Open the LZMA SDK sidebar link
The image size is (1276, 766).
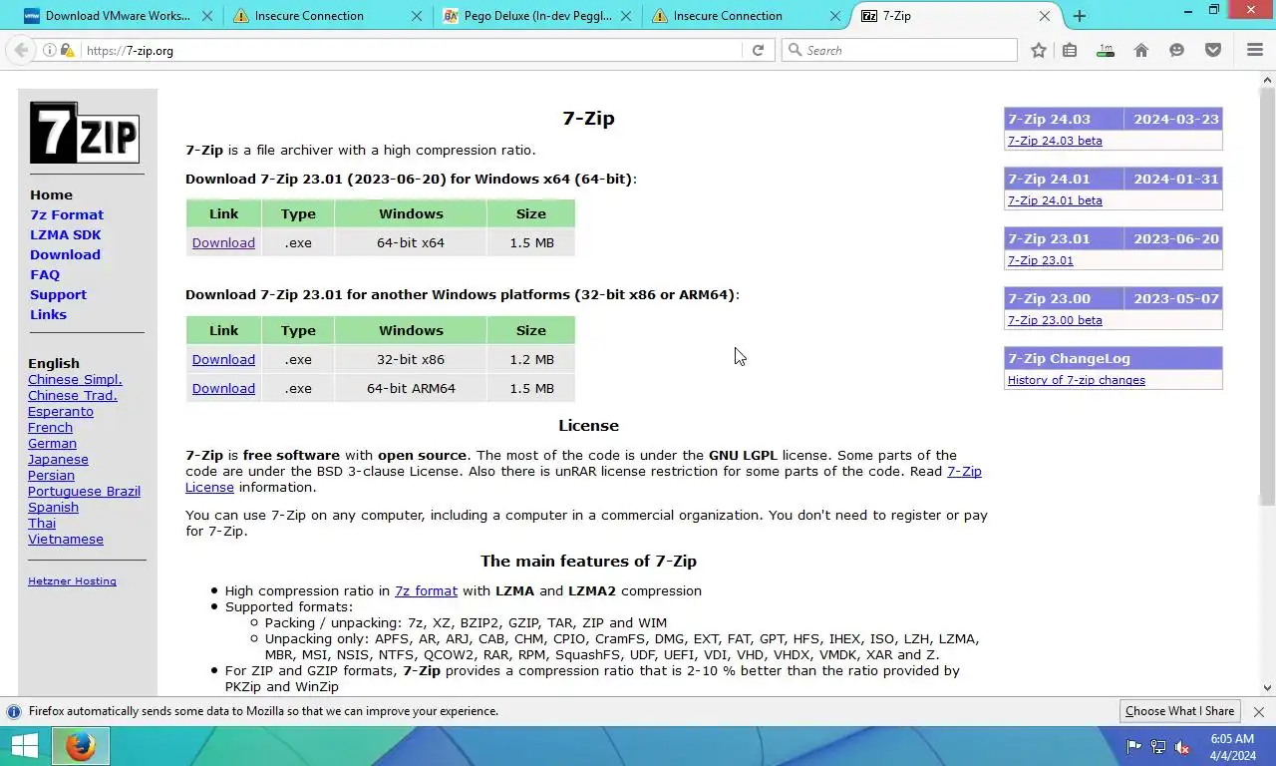66,234
